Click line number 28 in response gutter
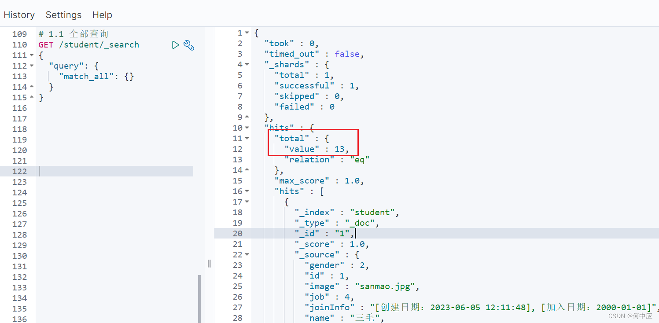 [238, 318]
